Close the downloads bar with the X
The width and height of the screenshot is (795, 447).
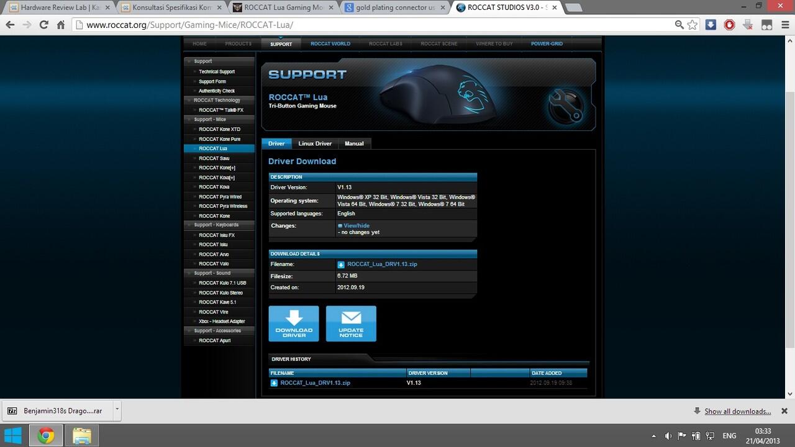point(784,411)
